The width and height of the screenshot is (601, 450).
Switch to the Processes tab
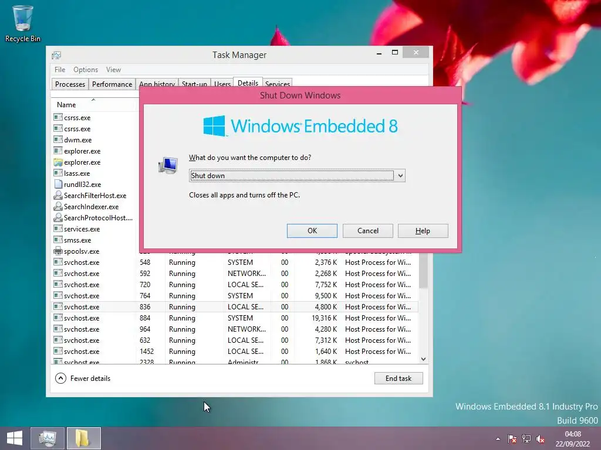coord(70,84)
